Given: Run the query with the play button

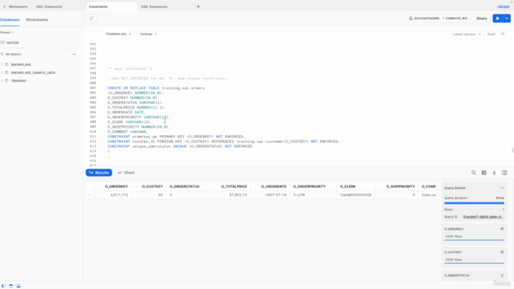Looking at the screenshot, I should pyautogui.click(x=498, y=18).
